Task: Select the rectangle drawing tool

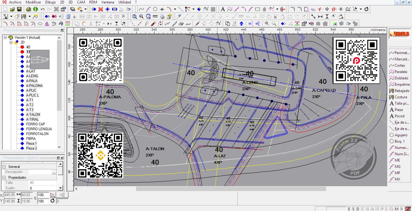Action: (257, 9)
